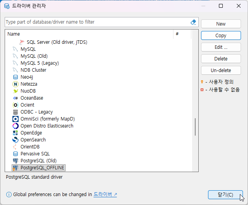The image size is (248, 205).
Task: Click the OpenSearch swirl icon
Action: coord(16,140)
